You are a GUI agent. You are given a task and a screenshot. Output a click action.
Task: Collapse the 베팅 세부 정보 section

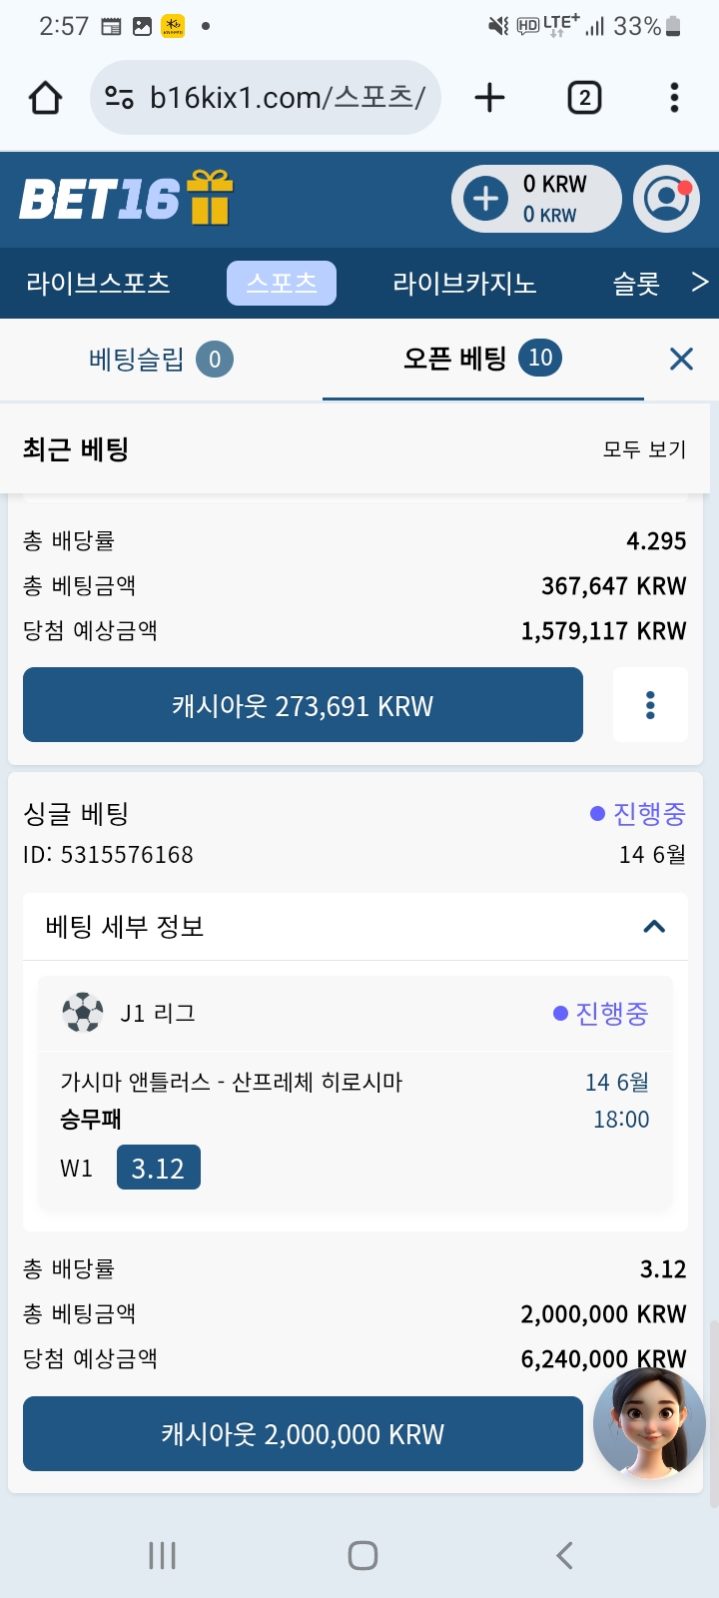click(654, 927)
